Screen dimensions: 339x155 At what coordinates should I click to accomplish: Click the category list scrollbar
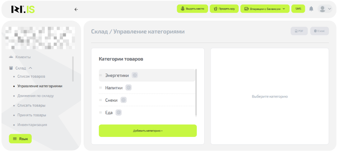click(196, 92)
